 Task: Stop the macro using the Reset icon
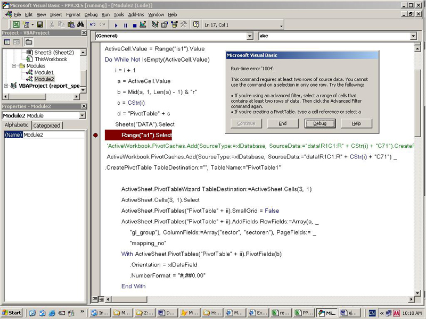(x=134, y=24)
